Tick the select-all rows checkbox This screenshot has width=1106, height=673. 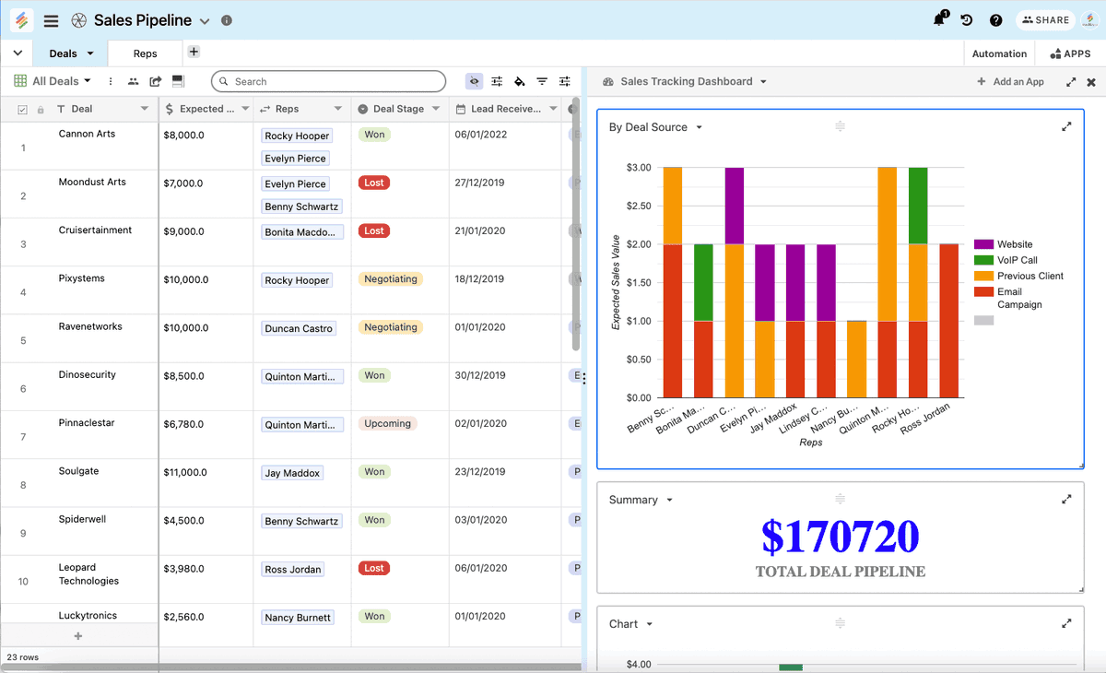pyautogui.click(x=23, y=110)
